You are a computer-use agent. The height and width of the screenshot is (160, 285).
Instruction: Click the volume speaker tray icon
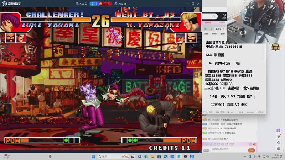(x=268, y=156)
